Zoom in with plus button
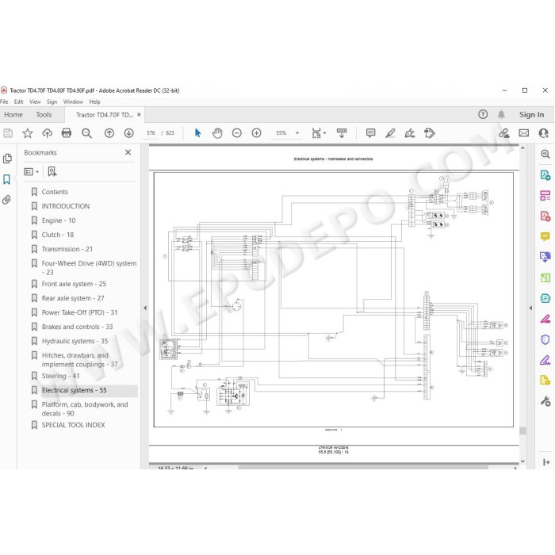The image size is (555, 555). click(256, 133)
